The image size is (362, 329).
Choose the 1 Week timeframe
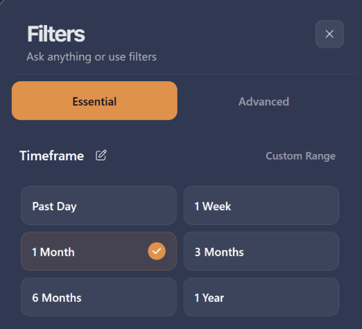(261, 205)
